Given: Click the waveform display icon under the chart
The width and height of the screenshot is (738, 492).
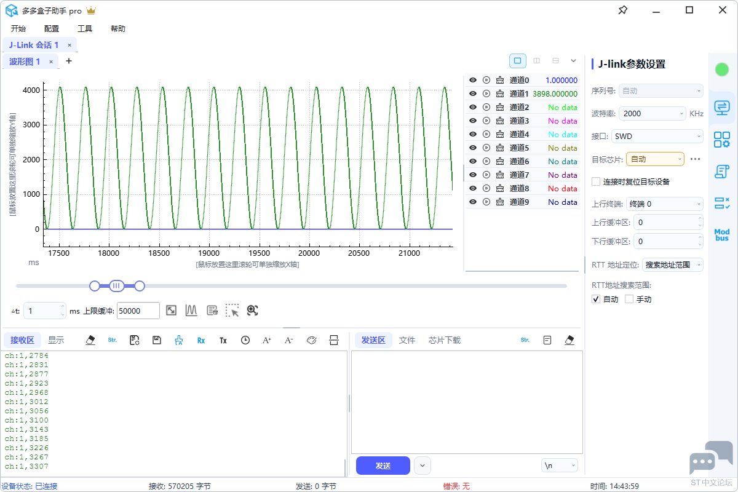Looking at the screenshot, I should (191, 311).
